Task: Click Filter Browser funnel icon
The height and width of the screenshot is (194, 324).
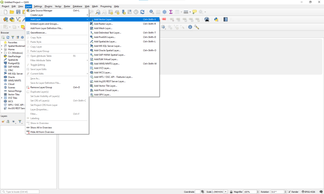Action: point(13,37)
